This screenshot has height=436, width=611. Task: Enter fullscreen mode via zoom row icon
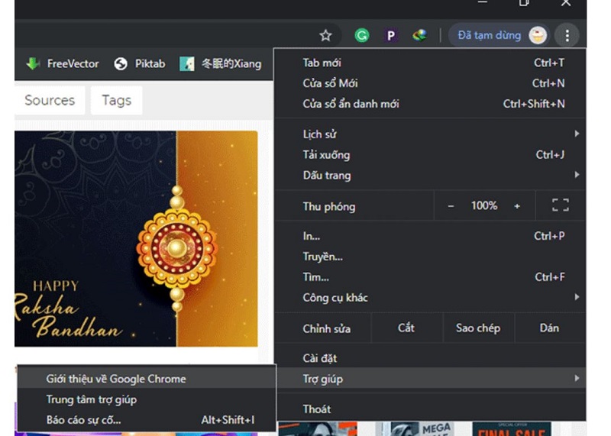tap(561, 205)
